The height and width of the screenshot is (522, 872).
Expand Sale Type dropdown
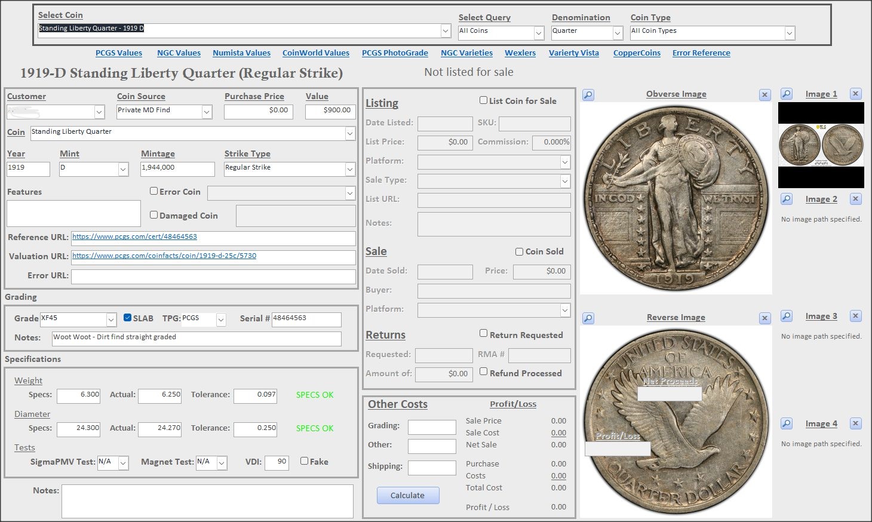(x=565, y=181)
